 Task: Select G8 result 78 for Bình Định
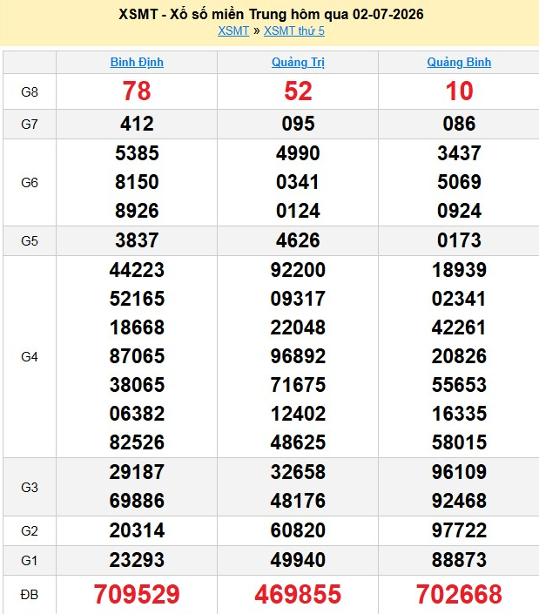pos(137,91)
